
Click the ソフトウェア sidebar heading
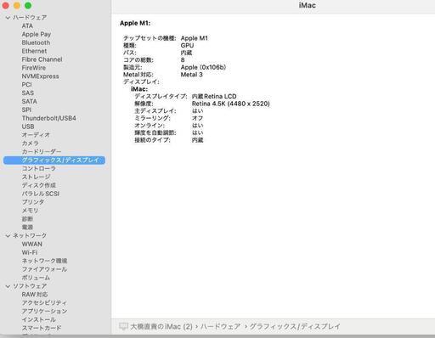(30, 286)
